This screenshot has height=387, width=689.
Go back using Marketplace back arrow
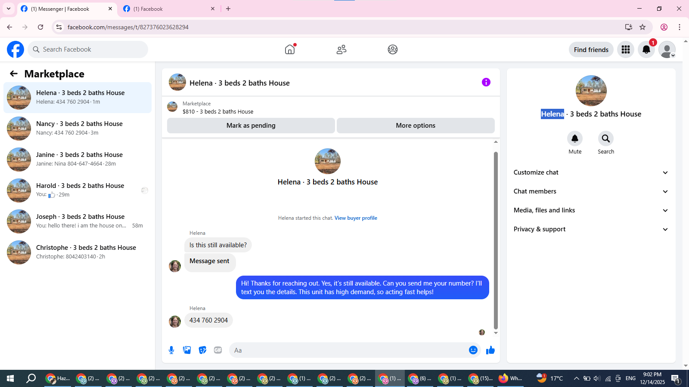point(14,74)
